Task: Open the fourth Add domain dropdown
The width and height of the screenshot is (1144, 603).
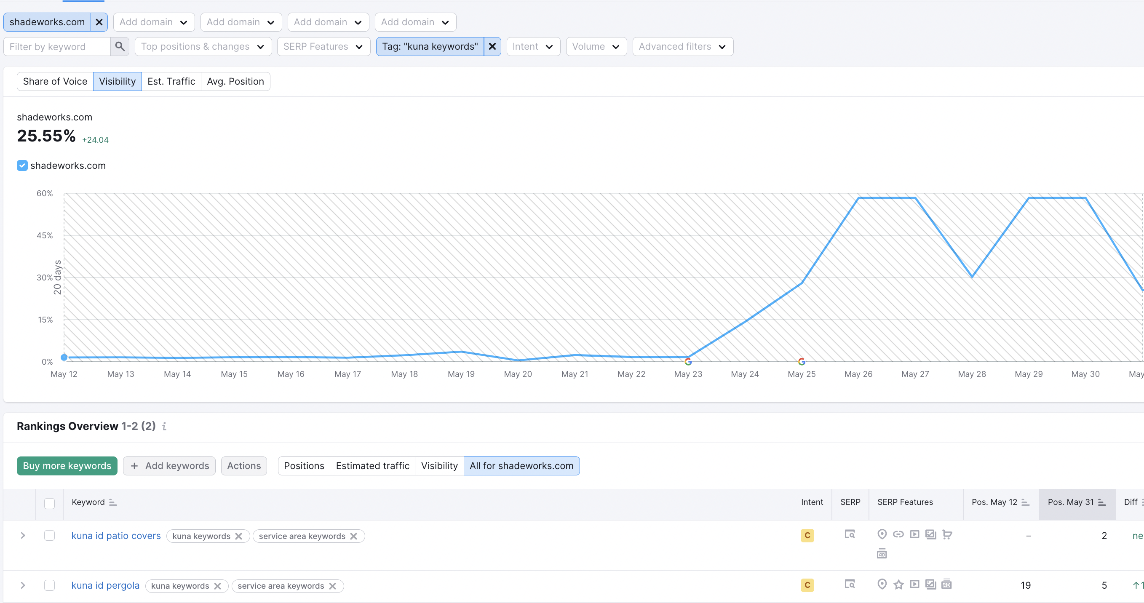Action: pyautogui.click(x=415, y=22)
